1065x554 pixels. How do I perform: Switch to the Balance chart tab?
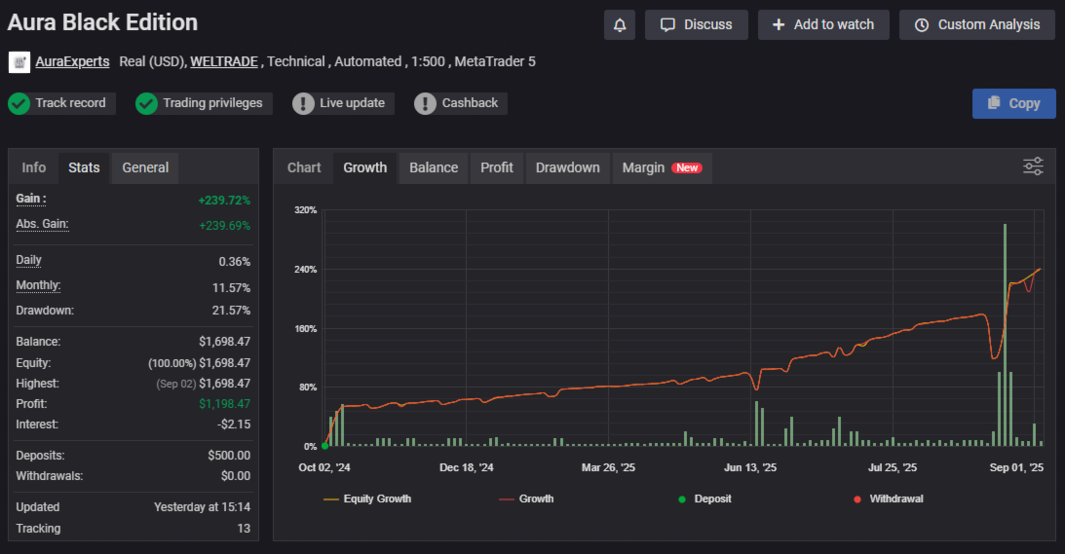(x=434, y=167)
